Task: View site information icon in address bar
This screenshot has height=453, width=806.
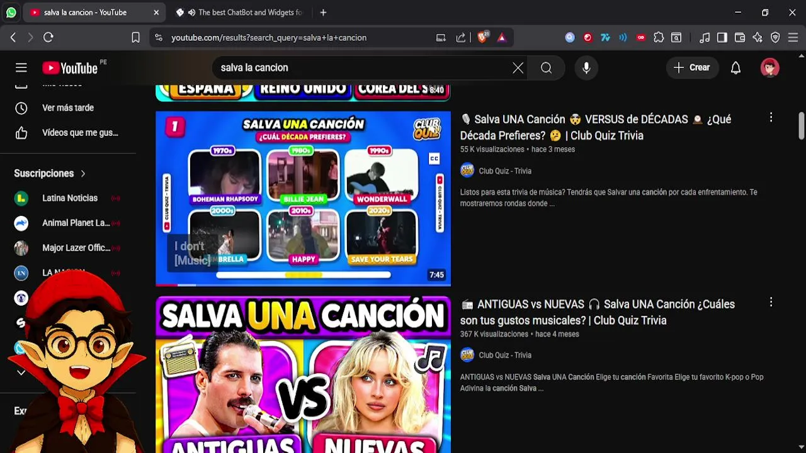Action: [159, 38]
